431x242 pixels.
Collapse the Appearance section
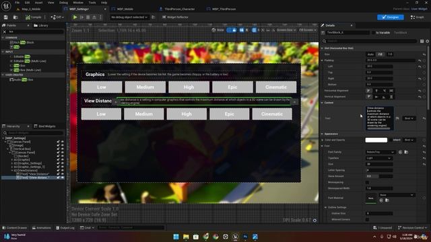click(x=322, y=134)
